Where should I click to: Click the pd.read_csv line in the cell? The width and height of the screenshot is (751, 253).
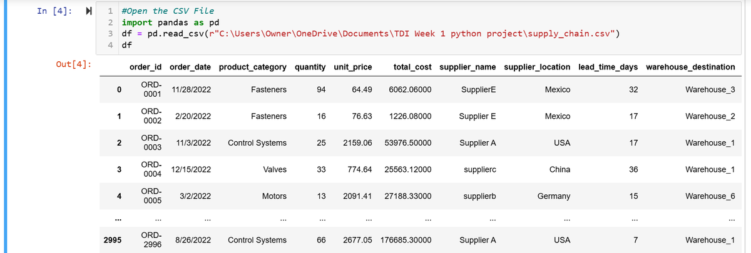point(370,33)
